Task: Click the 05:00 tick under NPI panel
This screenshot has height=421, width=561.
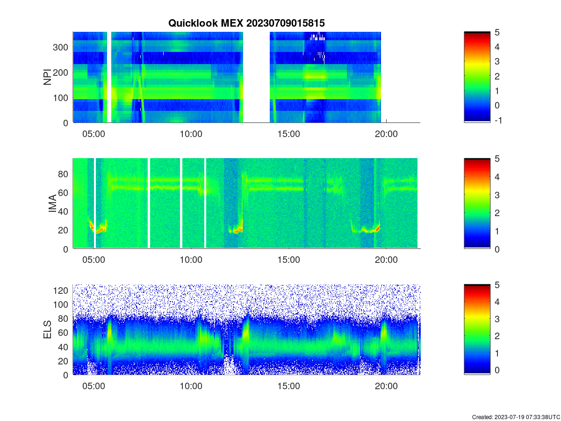Action: tap(93, 134)
